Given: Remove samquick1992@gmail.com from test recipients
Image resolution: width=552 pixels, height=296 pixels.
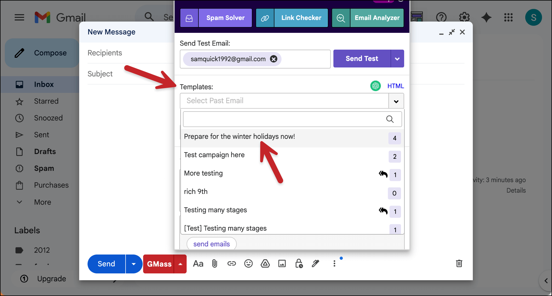Looking at the screenshot, I should [x=274, y=59].
